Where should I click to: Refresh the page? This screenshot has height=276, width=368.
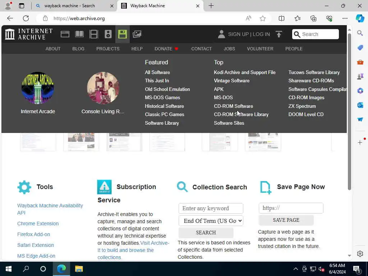(26, 18)
